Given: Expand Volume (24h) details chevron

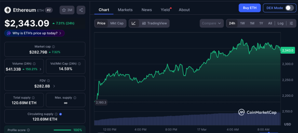Looking at the screenshot, I should pyautogui.click(x=40, y=69).
